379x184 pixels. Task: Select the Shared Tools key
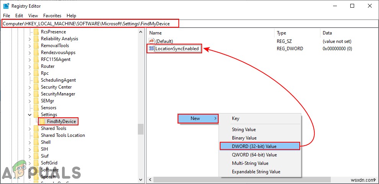point(54,128)
